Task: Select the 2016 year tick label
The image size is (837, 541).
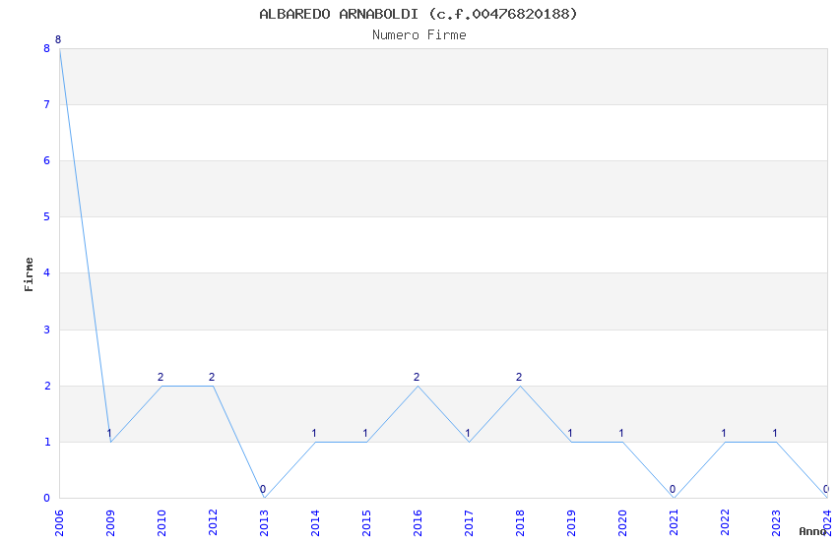Action: pyautogui.click(x=418, y=523)
